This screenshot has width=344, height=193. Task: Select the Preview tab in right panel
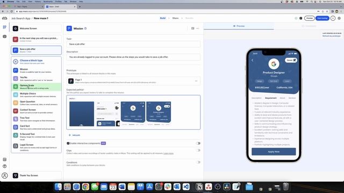(x=239, y=26)
